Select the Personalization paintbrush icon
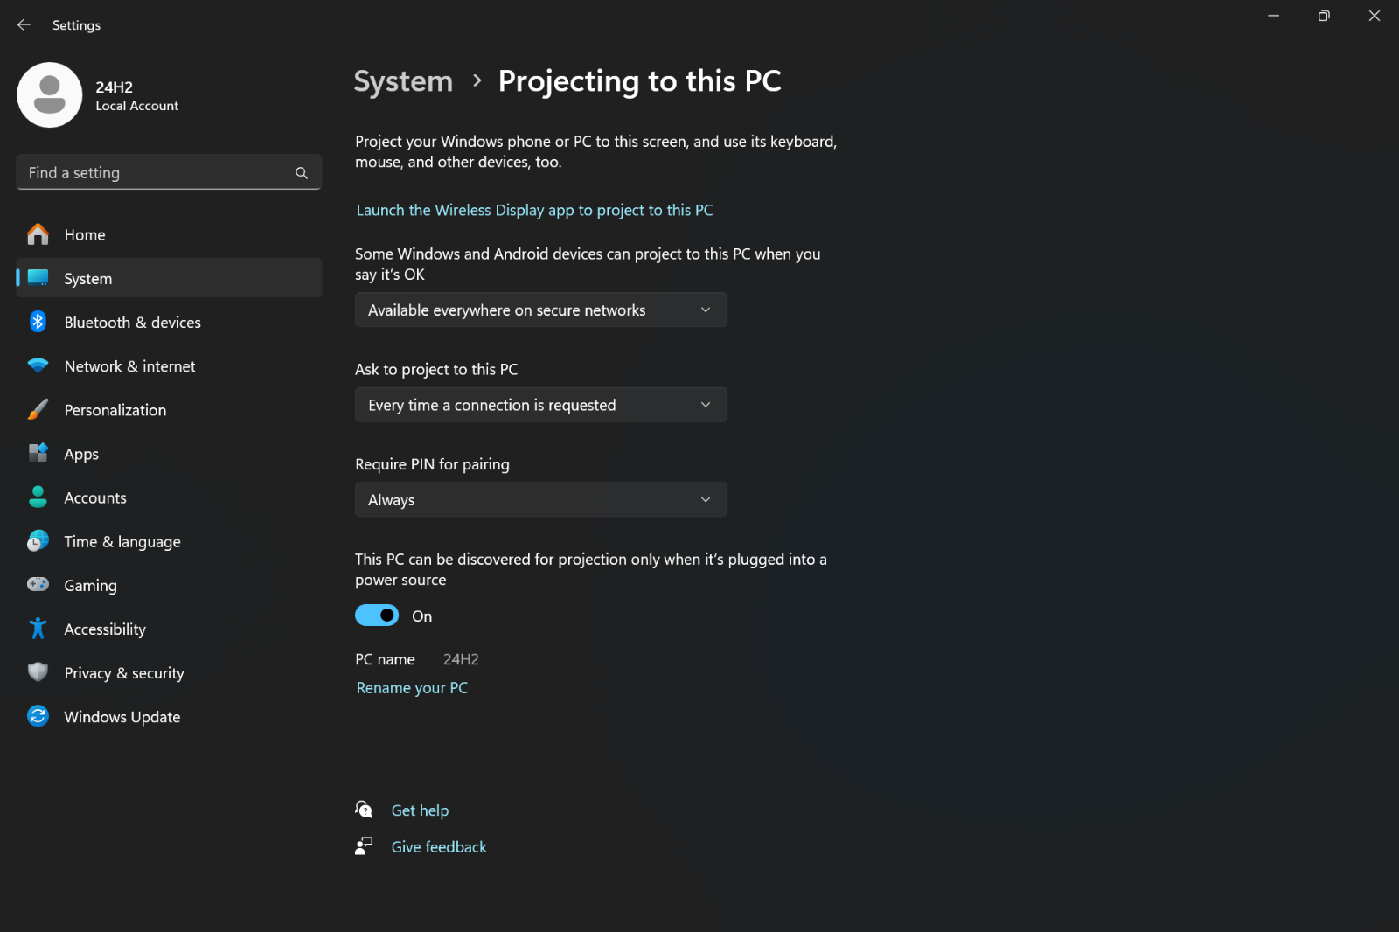Viewport: 1399px width, 932px height. coord(38,409)
